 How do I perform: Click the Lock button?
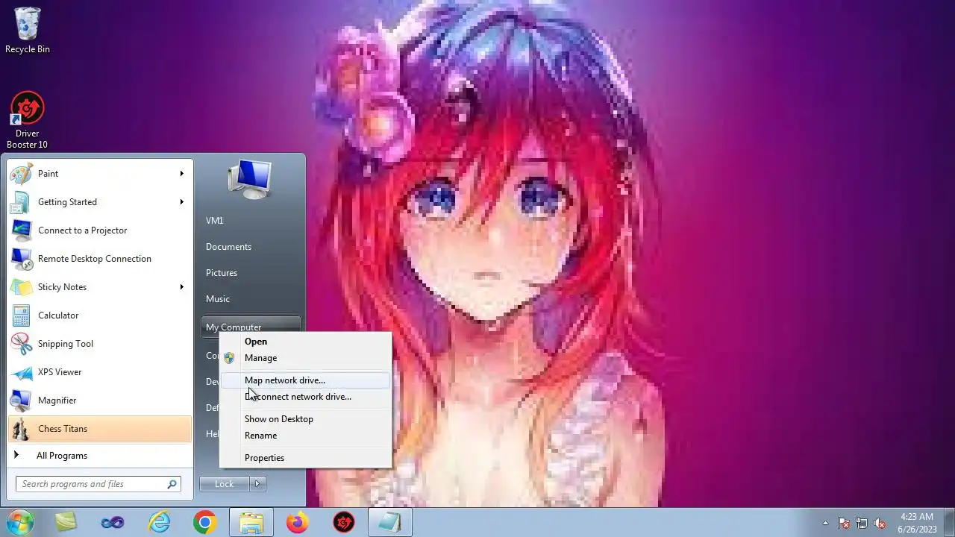(x=225, y=484)
